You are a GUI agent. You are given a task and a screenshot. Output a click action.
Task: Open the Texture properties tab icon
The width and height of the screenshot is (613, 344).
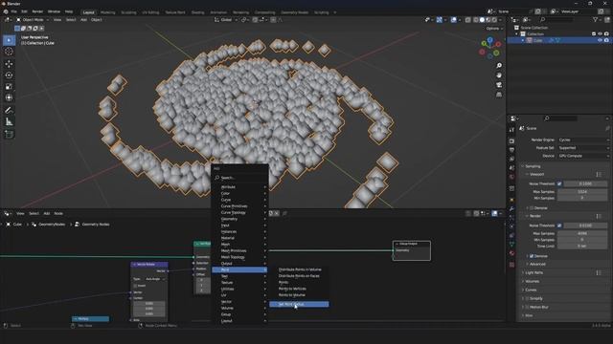click(511, 265)
